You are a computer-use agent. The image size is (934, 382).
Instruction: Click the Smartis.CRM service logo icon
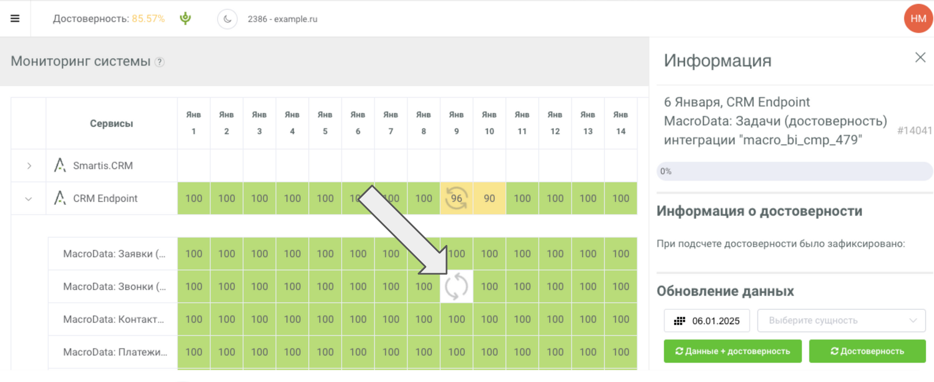pyautogui.click(x=60, y=165)
